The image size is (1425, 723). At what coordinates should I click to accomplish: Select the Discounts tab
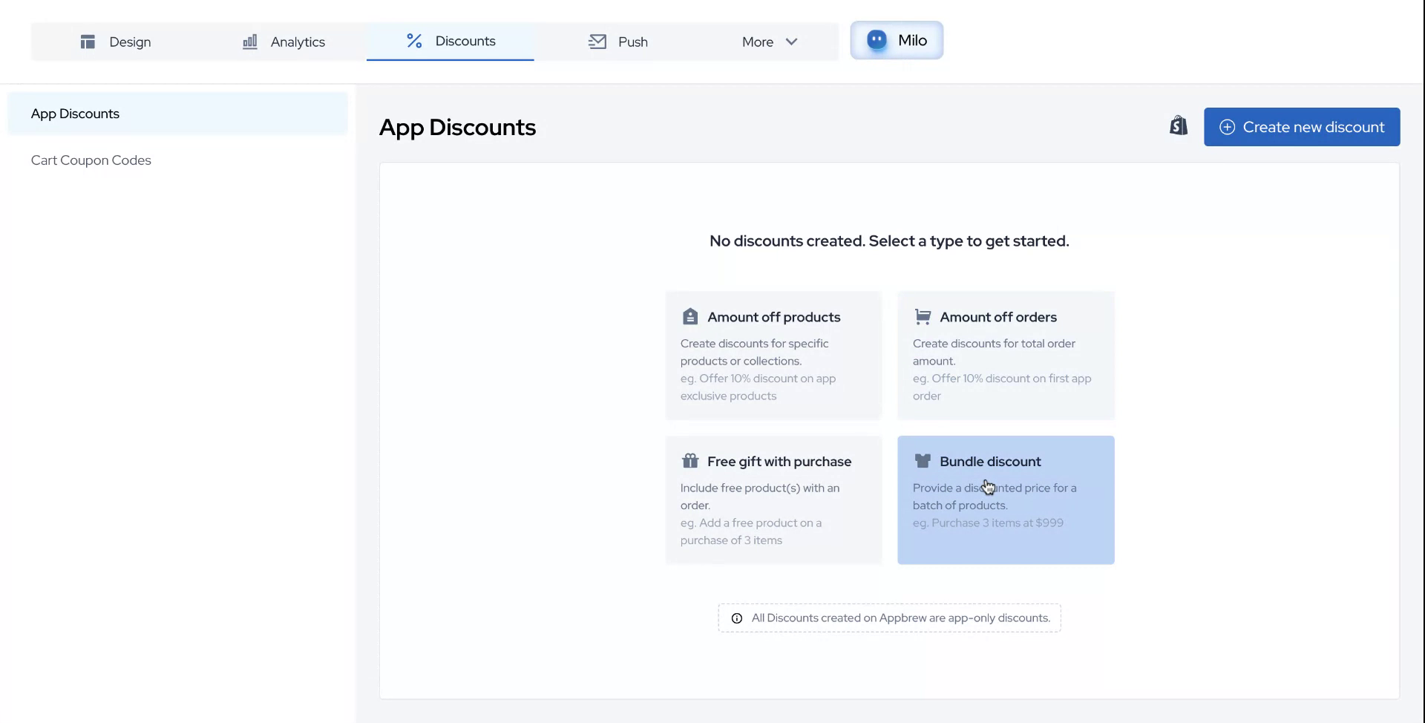(x=450, y=42)
